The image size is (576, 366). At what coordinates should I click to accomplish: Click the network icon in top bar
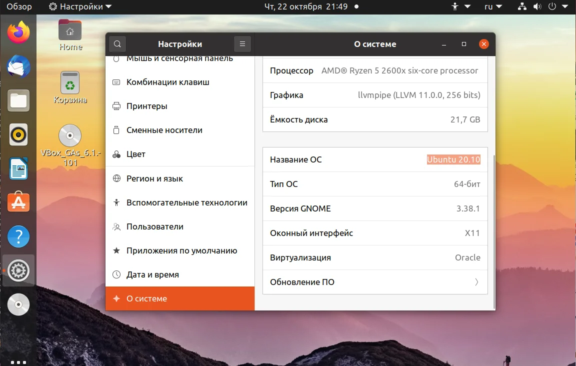click(522, 6)
